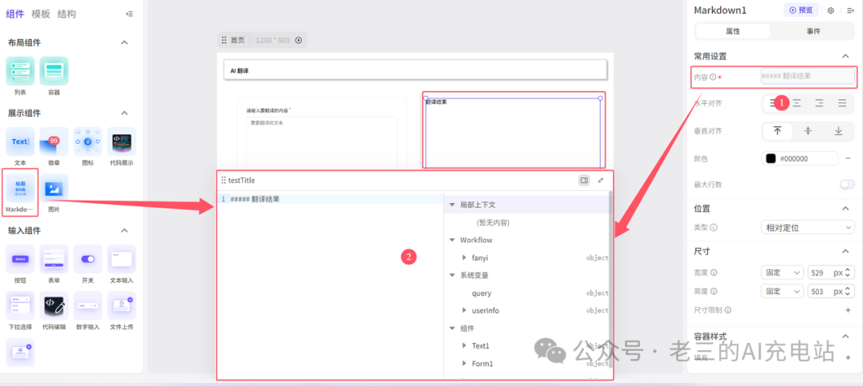Image resolution: width=863 pixels, height=386 pixels.
Task: Collapse the 系统变量 group
Action: (451, 276)
